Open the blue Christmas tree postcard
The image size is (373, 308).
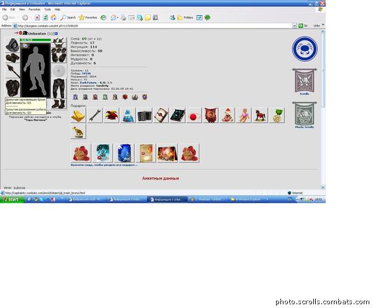click(x=124, y=153)
